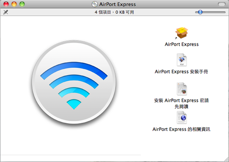Screen dimensions: 229x162
Task: Click the toolbar toggle pill button
Action: (x=222, y=4)
